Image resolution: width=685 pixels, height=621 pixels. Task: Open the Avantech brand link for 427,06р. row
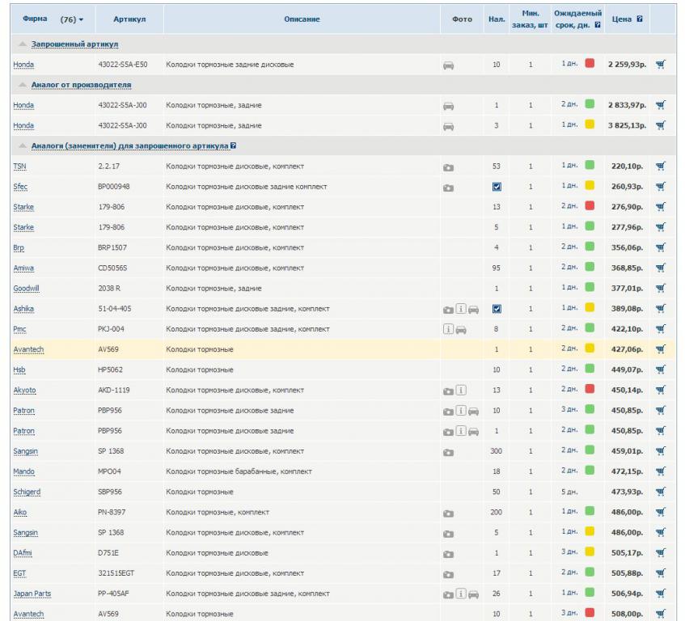coord(28,349)
